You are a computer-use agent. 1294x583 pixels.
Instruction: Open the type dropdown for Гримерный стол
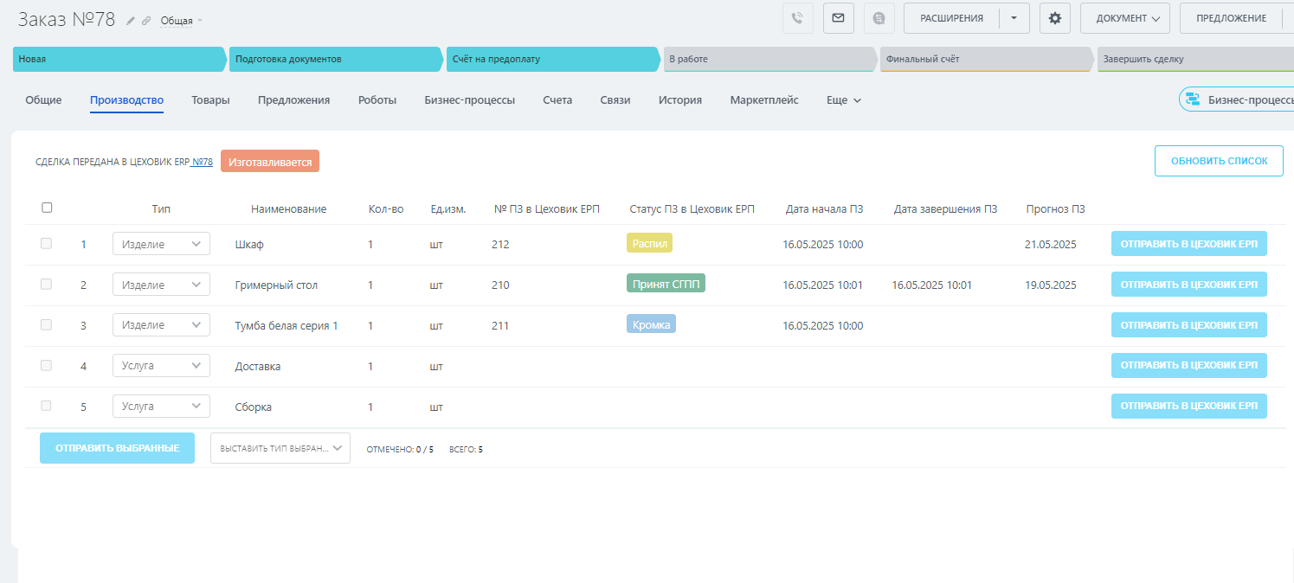tap(161, 285)
